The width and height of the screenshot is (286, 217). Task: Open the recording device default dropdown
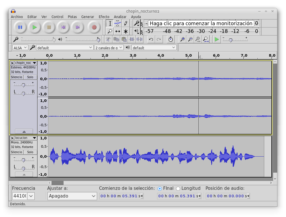click(65, 48)
